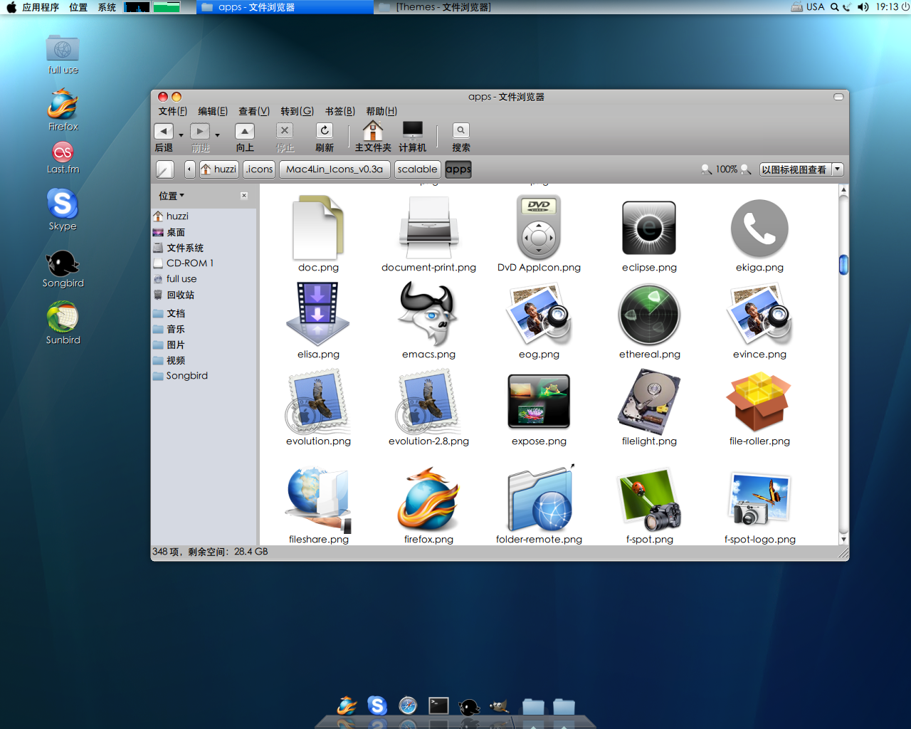Select doc.png file icon
Screen dimensions: 911x729
pos(318,229)
